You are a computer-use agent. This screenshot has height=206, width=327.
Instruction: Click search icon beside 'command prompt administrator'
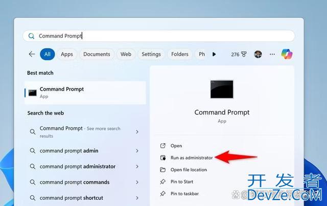[x=33, y=166]
